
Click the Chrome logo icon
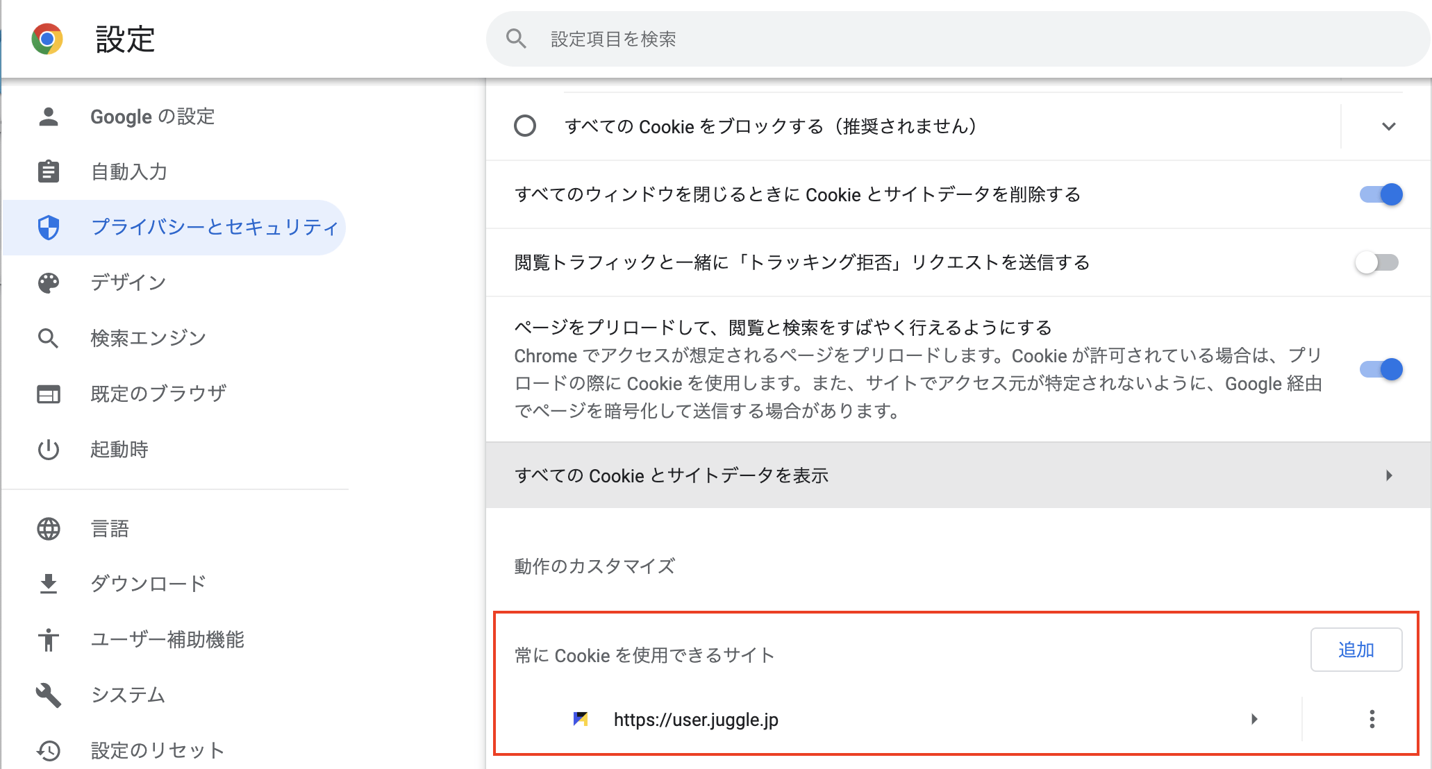[x=47, y=39]
